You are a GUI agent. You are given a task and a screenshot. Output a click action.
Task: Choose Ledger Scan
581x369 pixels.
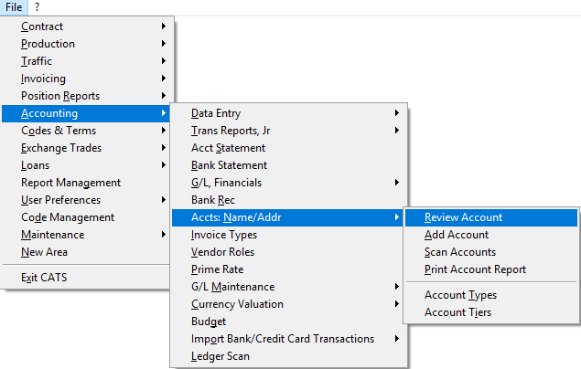coord(287,356)
